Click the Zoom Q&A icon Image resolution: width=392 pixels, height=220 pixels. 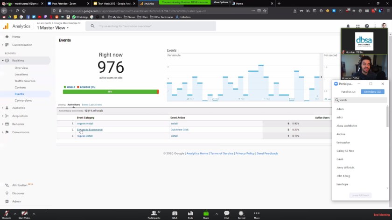click(175, 213)
